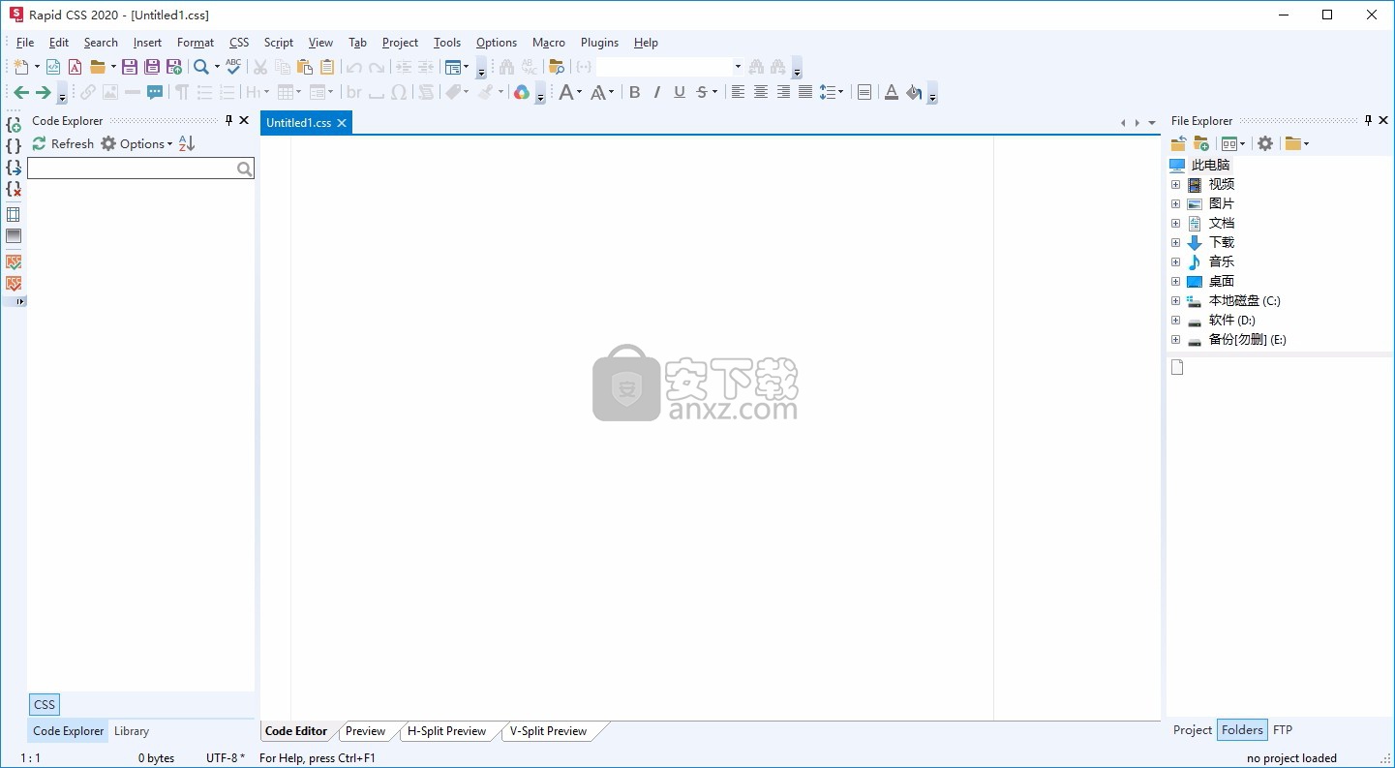
Task: Switch to the Library tab
Action: (x=132, y=731)
